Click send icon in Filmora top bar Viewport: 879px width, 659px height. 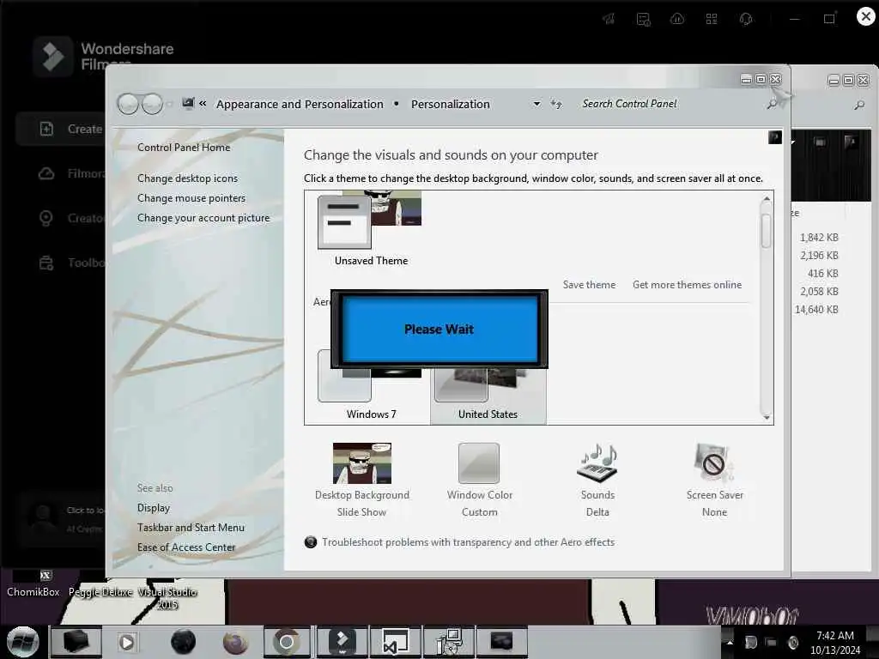[x=609, y=19]
